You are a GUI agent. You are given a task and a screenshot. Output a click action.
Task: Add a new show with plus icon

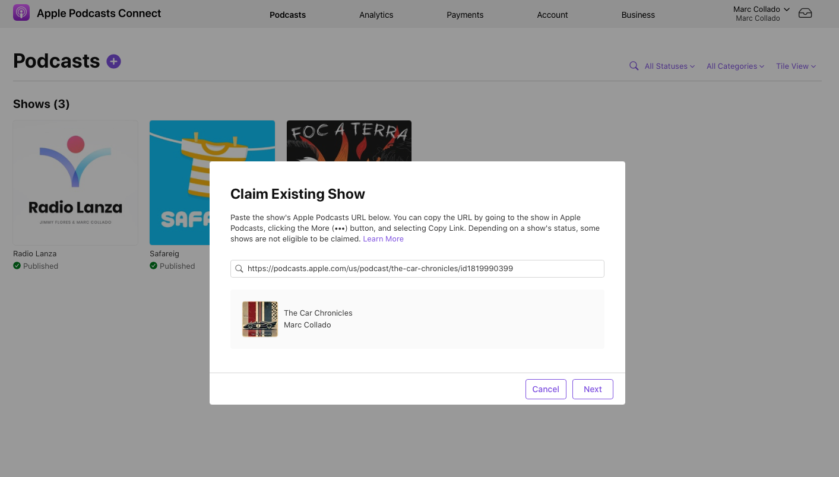pos(113,61)
